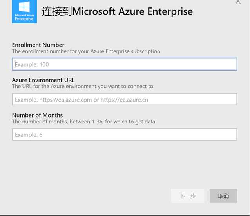Screen dimensions: 250x216
Task: Select the Number of Months input field
Action: click(125, 134)
